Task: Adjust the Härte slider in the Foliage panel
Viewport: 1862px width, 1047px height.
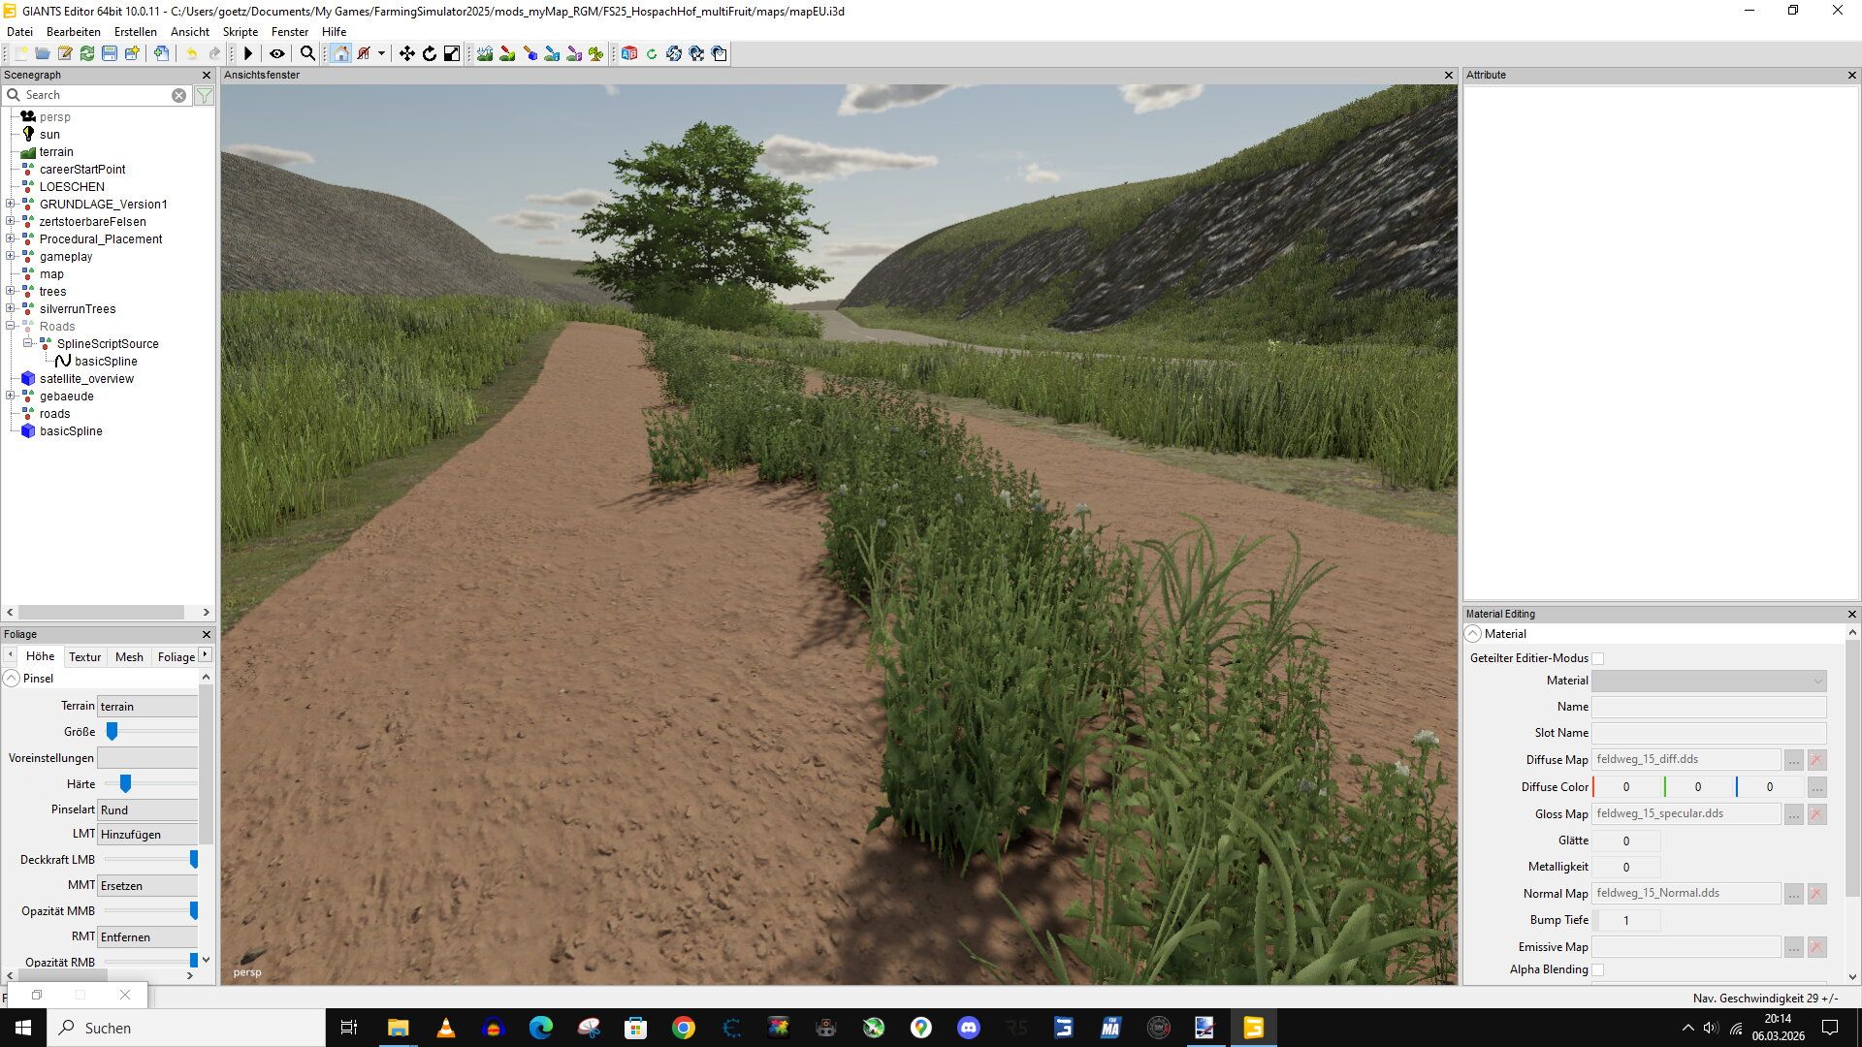Action: click(125, 783)
